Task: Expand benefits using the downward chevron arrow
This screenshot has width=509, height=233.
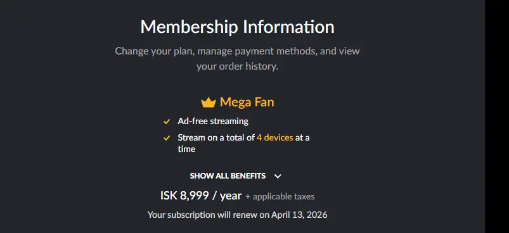Action: (x=278, y=176)
